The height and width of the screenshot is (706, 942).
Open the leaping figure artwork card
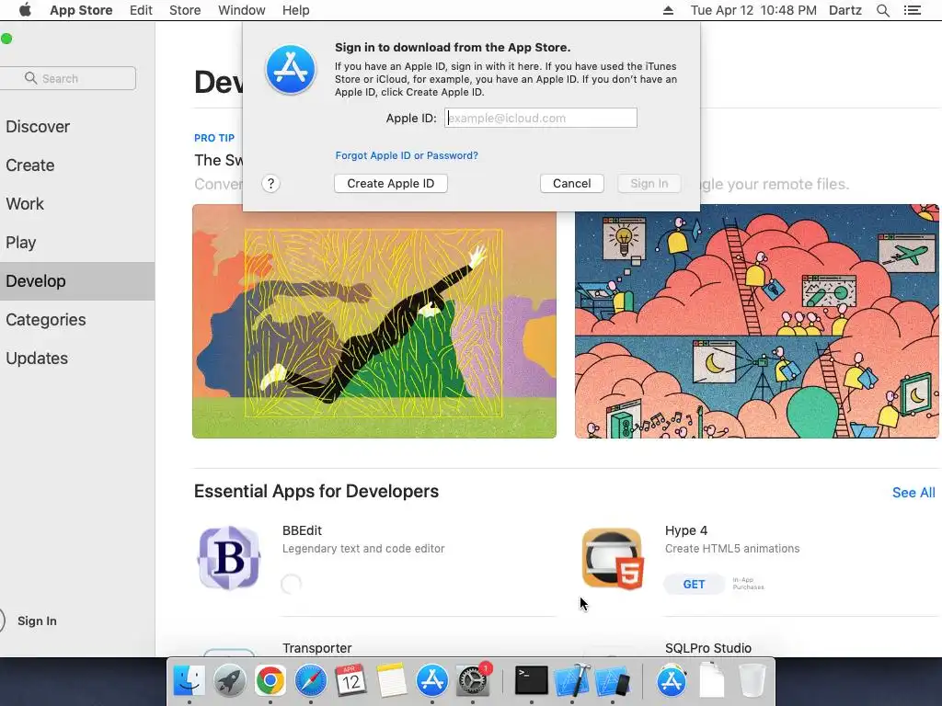click(x=374, y=321)
